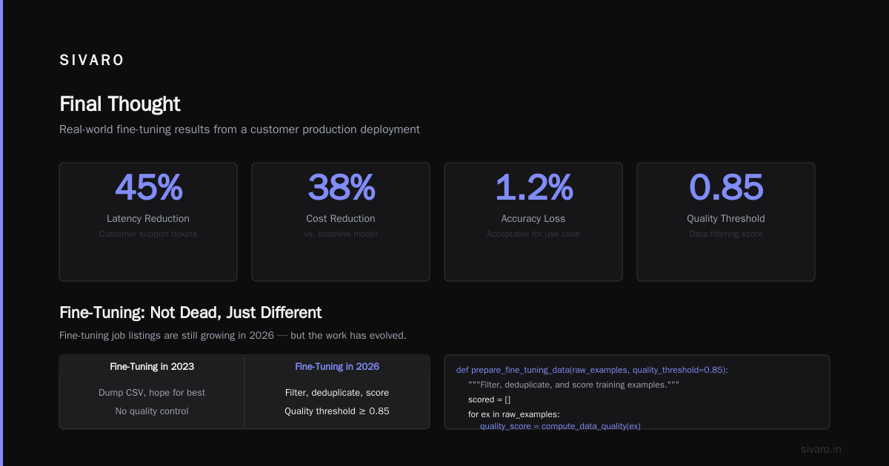Select the Fine-Tuning in 2026 column header

337,367
